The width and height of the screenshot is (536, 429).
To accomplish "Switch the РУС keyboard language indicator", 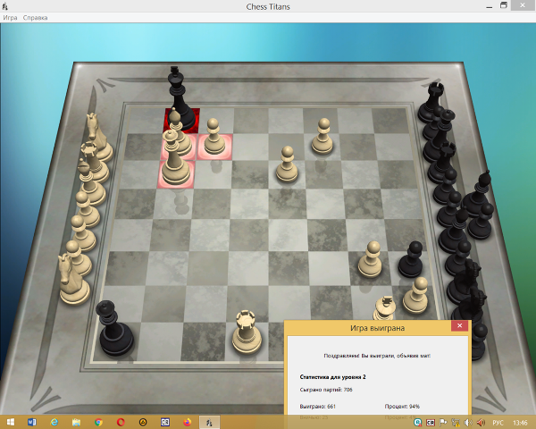I will 498,422.
